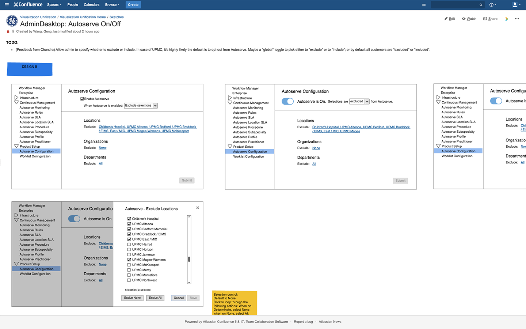This screenshot has height=329, width=526.
Task: Click Cancel in Exclude Locations dialog
Action: pos(179,298)
